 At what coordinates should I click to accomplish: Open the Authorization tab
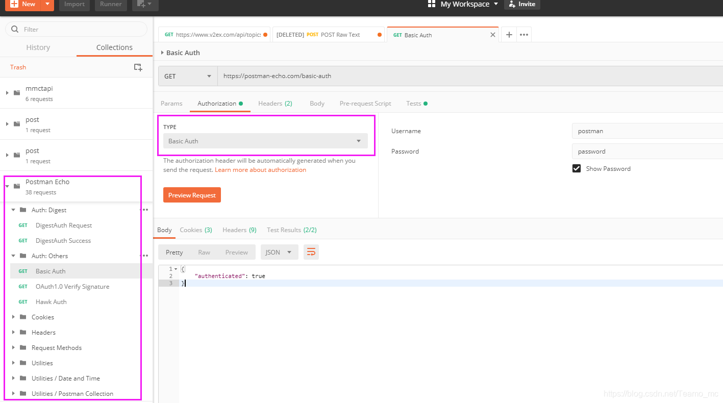pos(220,103)
